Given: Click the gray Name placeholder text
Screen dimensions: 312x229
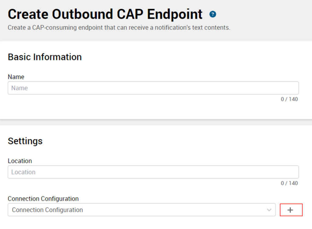Looking at the screenshot, I should (x=19, y=88).
